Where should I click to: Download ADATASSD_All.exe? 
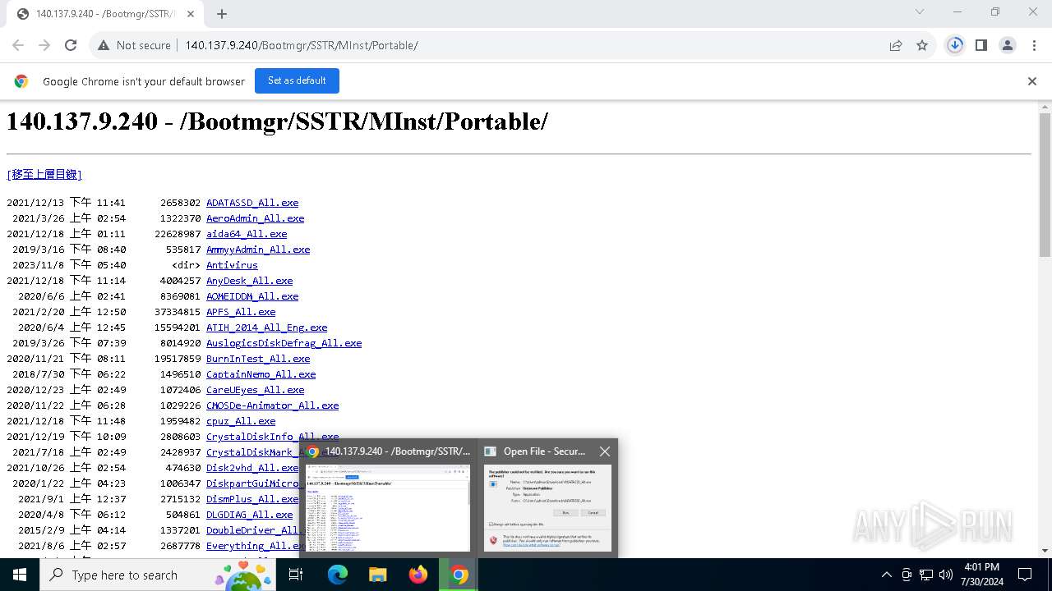(x=252, y=203)
